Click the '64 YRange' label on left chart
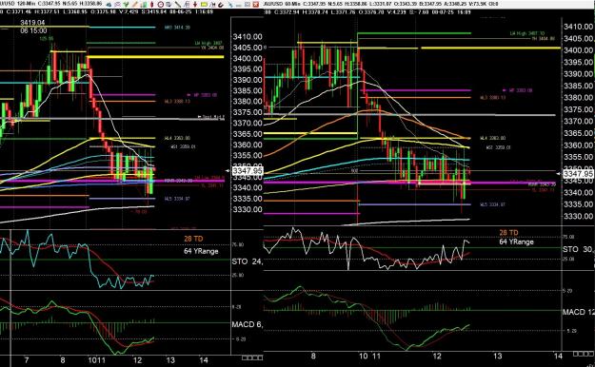Viewport: 595px width, 367px height. (x=201, y=251)
